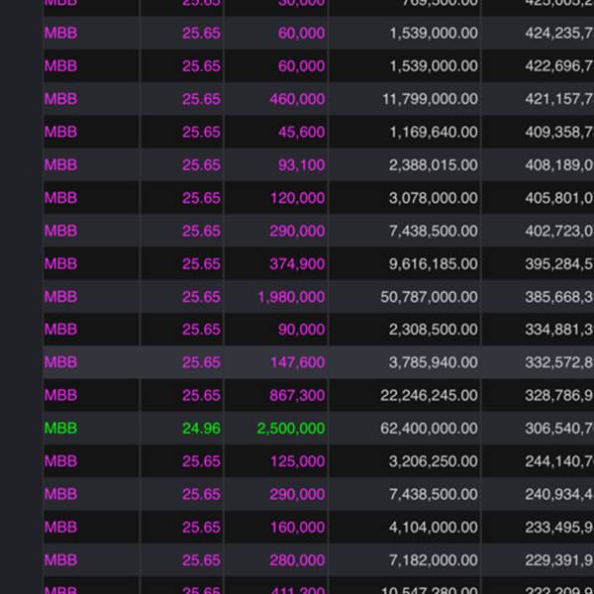The height and width of the screenshot is (594, 594).
Task: Click 7,438,500.00 value in the 402,723 row
Action: tap(434, 231)
